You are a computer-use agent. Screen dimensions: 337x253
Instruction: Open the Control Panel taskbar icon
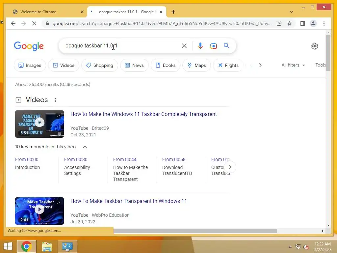point(67,246)
